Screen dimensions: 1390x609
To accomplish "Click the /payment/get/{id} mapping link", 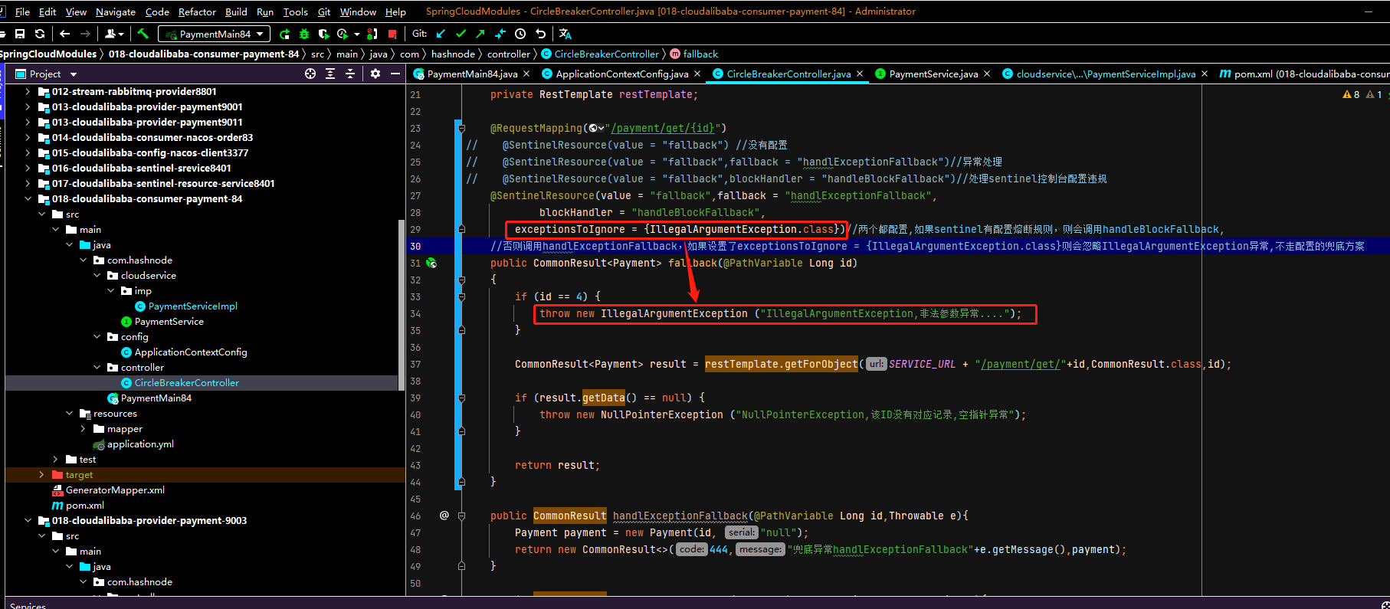I will [662, 128].
